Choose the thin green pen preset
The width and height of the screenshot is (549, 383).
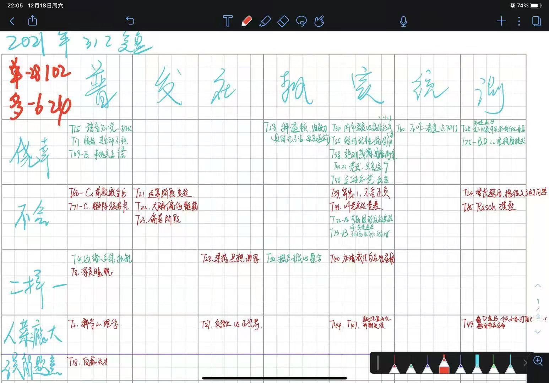411,364
